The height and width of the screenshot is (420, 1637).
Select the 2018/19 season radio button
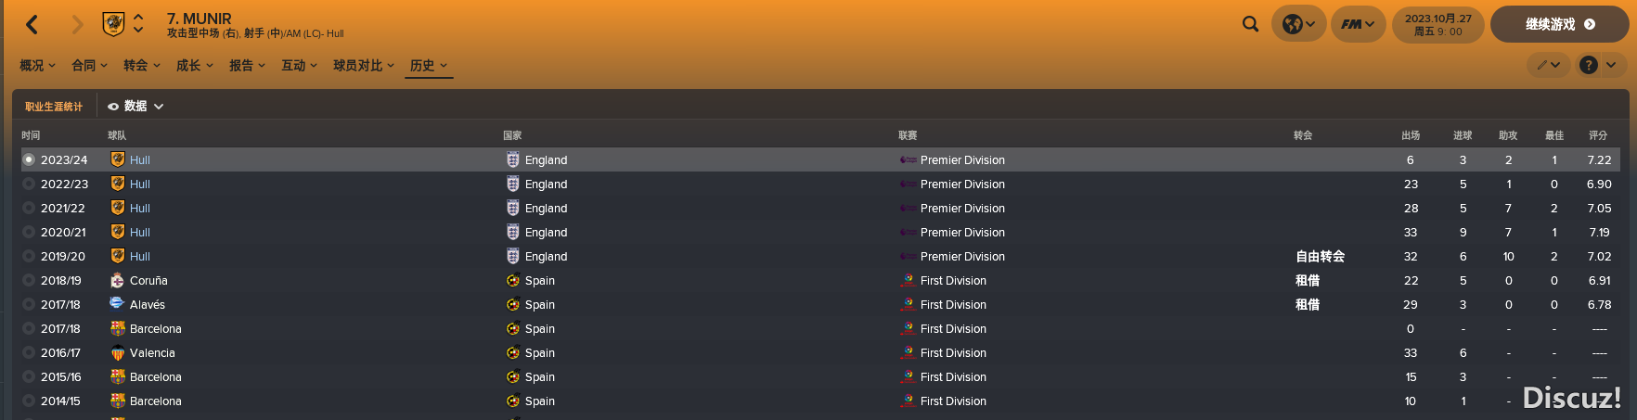[29, 280]
